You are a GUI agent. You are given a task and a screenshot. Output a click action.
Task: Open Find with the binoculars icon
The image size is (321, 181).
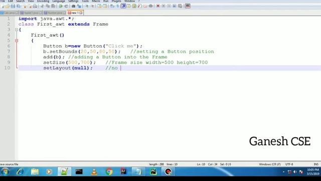click(73, 6)
